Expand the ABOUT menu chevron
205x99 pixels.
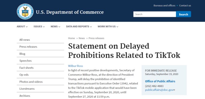27,27
